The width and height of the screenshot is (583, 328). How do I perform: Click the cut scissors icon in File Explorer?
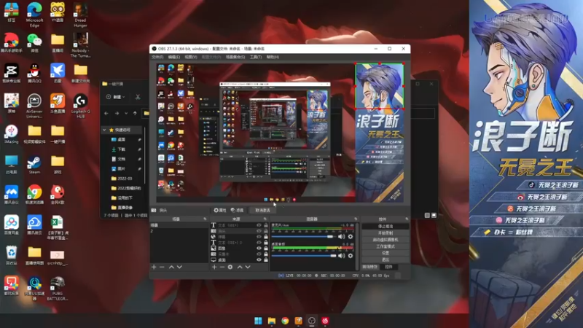pos(138,97)
